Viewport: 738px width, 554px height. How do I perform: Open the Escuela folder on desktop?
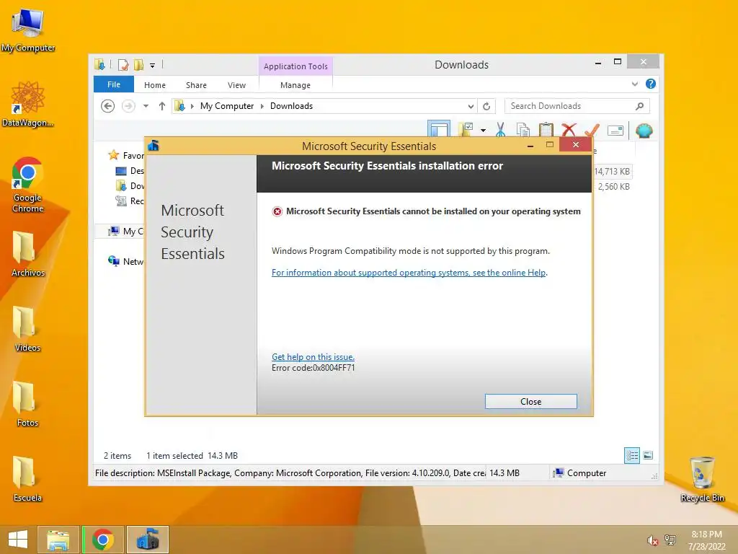[28, 479]
